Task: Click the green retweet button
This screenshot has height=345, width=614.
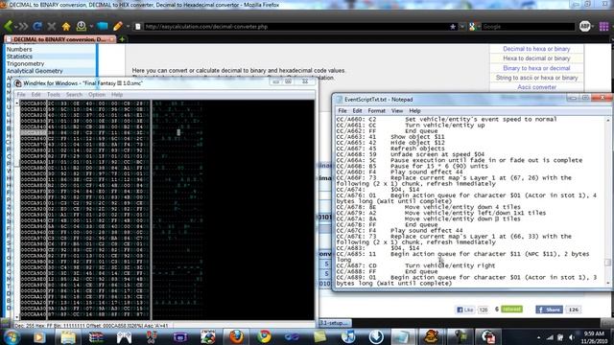Action: pyautogui.click(x=511, y=309)
